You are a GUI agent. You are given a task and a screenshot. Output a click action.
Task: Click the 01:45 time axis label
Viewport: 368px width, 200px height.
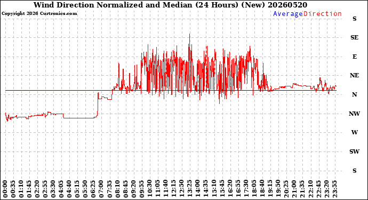click(x=29, y=189)
